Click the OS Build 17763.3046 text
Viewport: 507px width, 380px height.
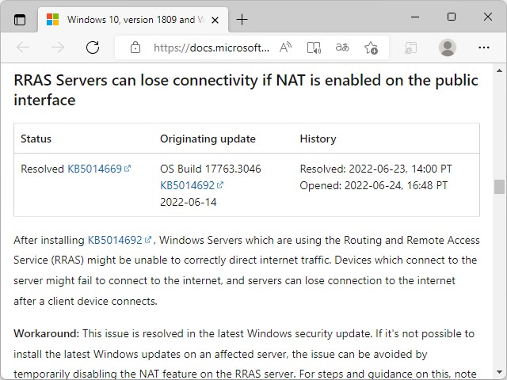[x=211, y=169]
